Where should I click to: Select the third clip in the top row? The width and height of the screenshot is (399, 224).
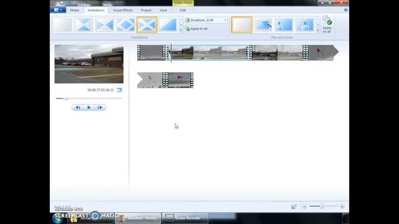(x=277, y=52)
